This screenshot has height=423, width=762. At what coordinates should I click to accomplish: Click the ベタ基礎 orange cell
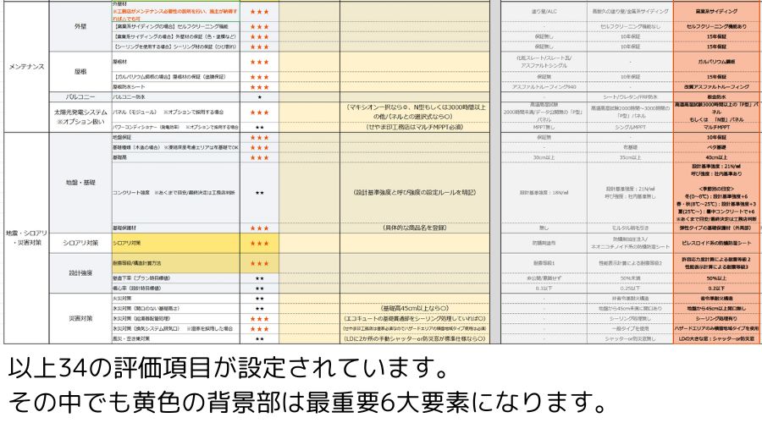tap(716, 147)
